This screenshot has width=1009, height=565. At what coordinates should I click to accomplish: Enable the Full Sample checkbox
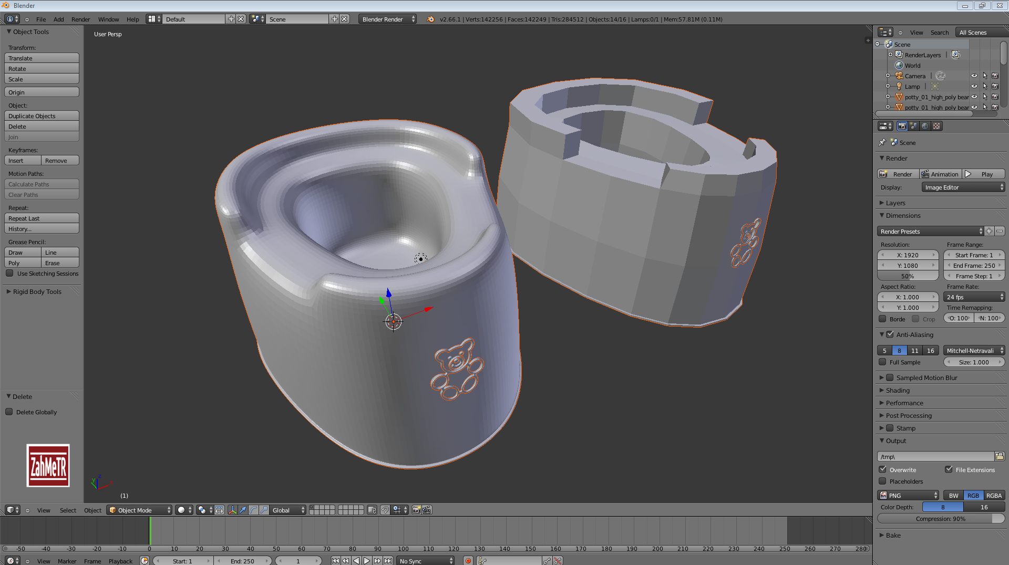coord(883,362)
